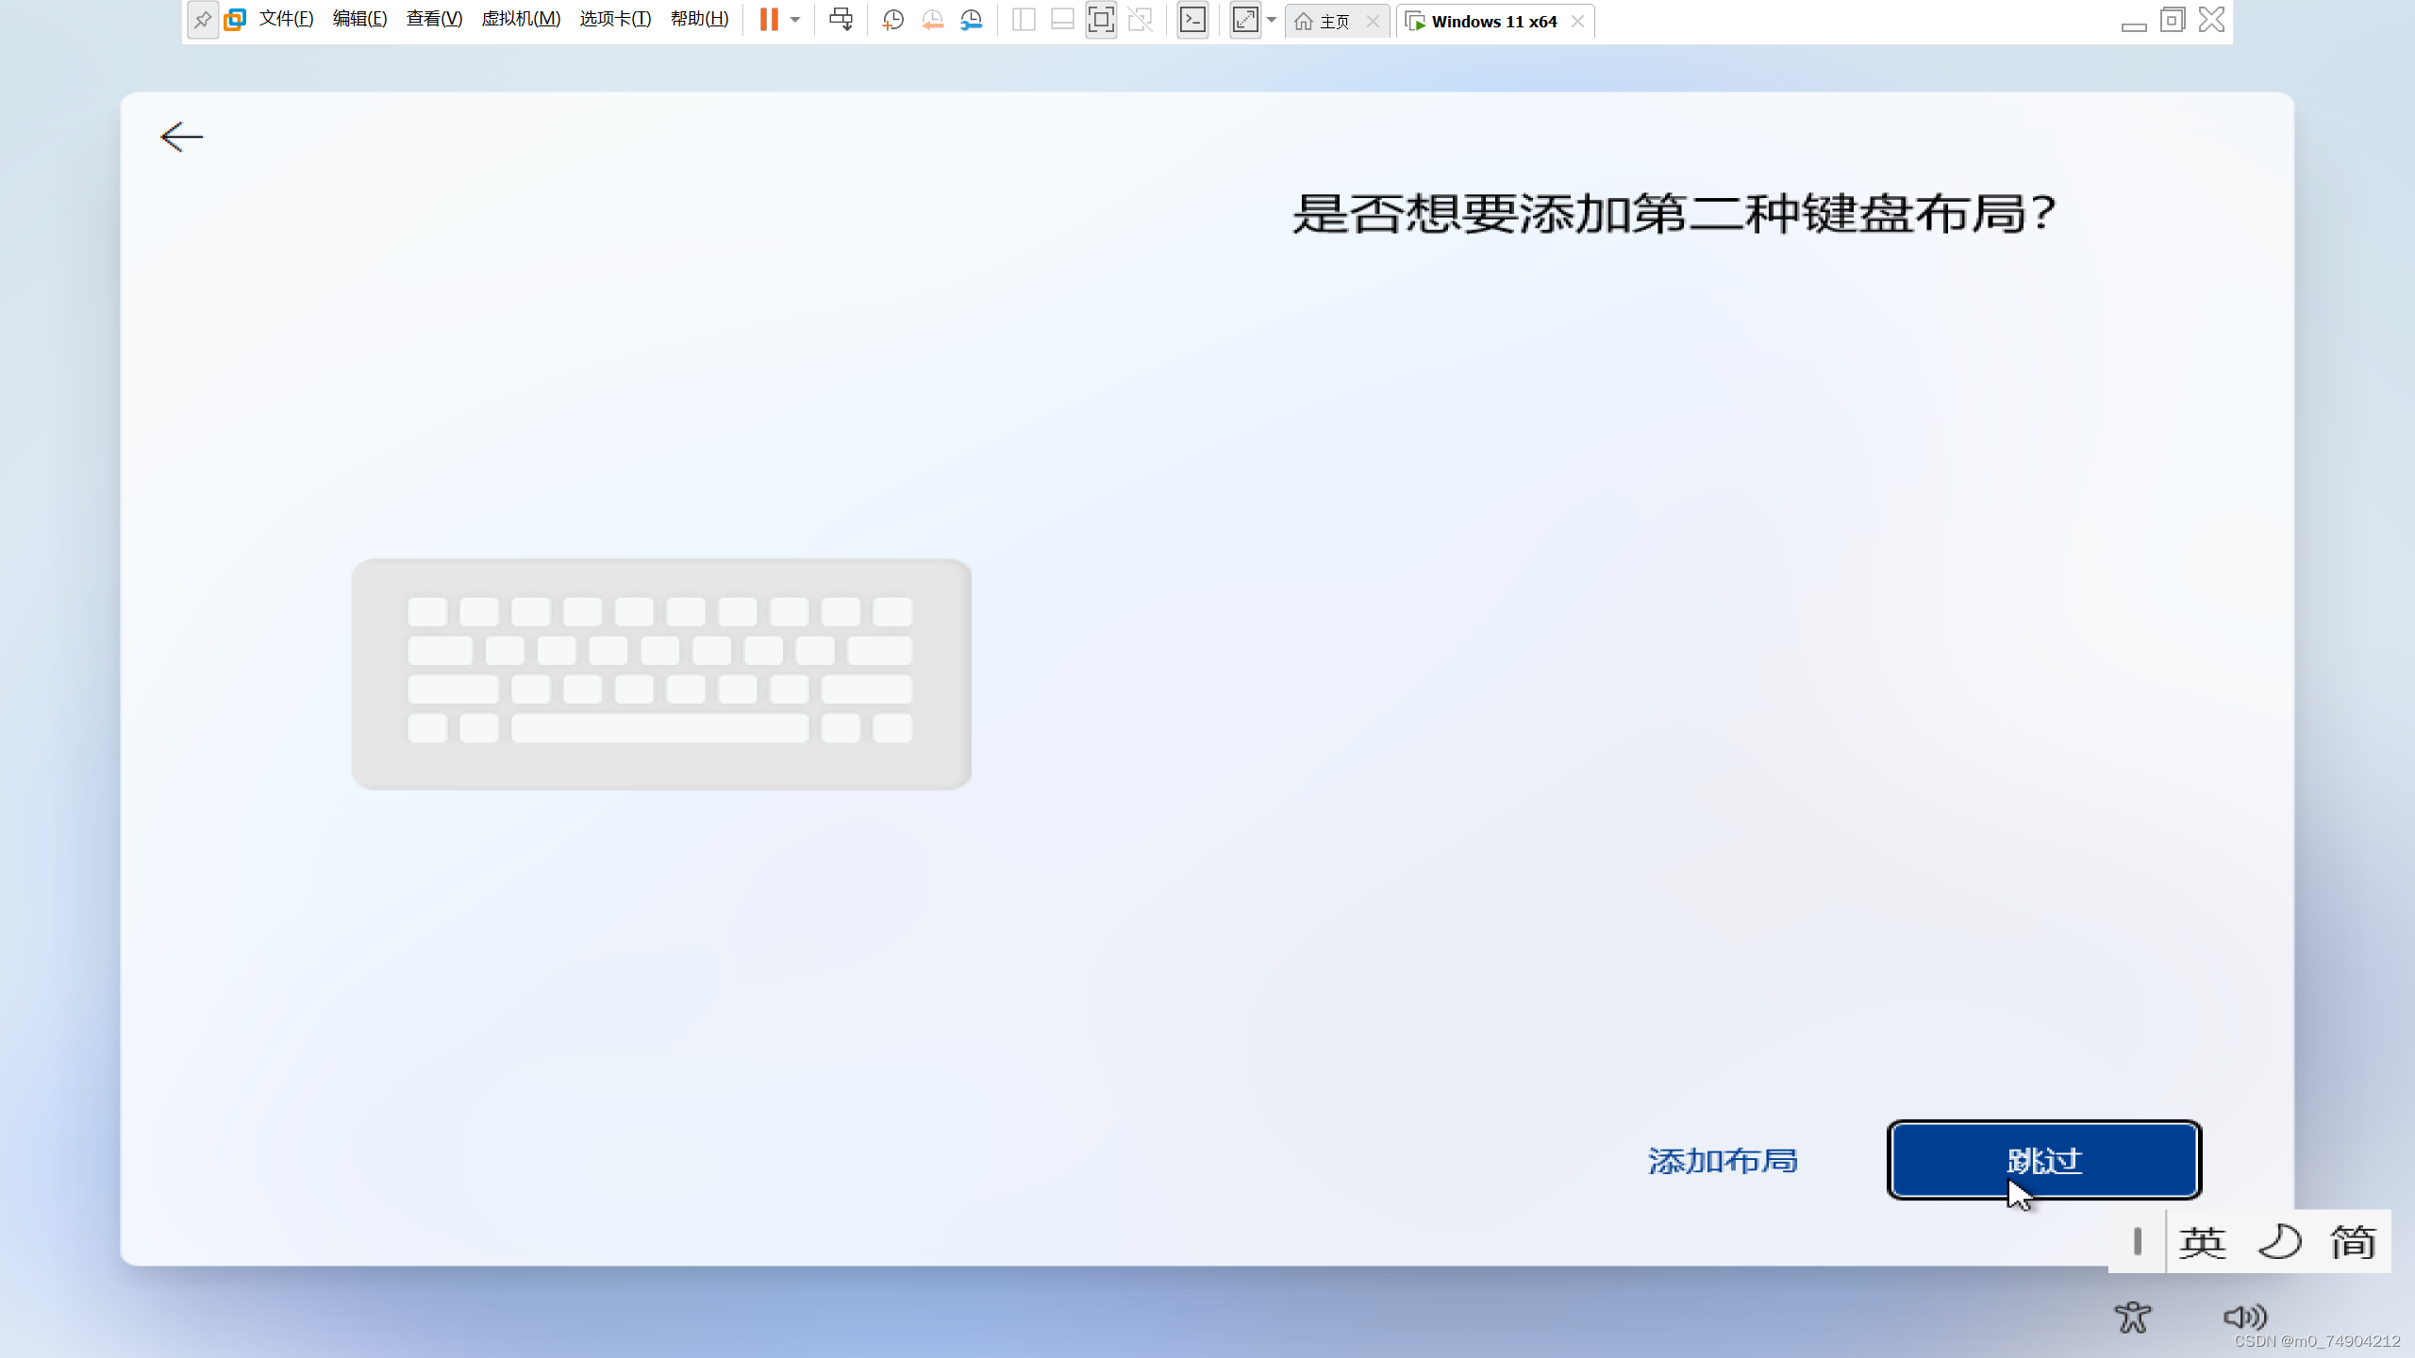Adjust the guest sound volume icon
This screenshot has height=1358, width=2415.
[x=2246, y=1317]
